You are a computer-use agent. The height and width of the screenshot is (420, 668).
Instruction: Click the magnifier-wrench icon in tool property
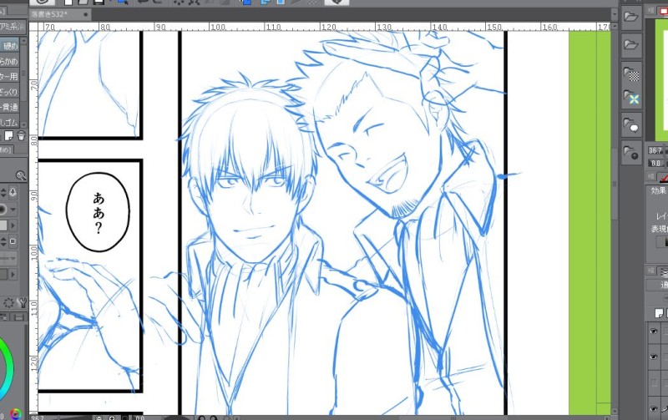click(20, 175)
